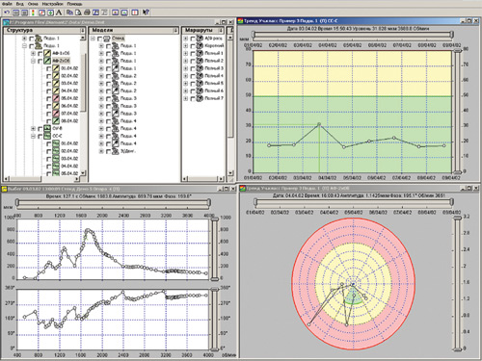Click the route icon next to Полный 4
482x361 pixels.
pyautogui.click(x=200, y=76)
